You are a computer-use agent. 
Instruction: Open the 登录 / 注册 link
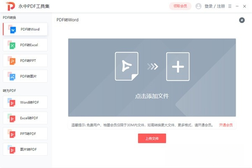pyautogui.click(x=215, y=6)
